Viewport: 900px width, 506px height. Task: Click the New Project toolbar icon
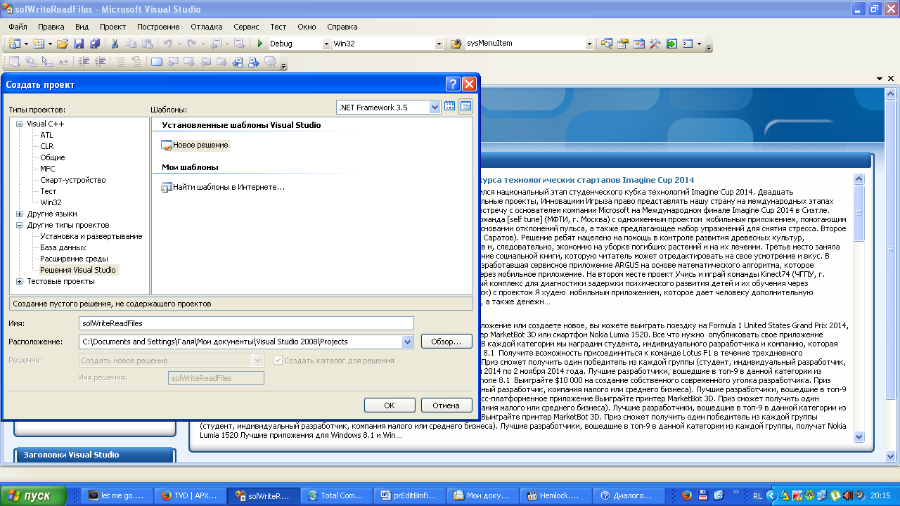pyautogui.click(x=15, y=44)
